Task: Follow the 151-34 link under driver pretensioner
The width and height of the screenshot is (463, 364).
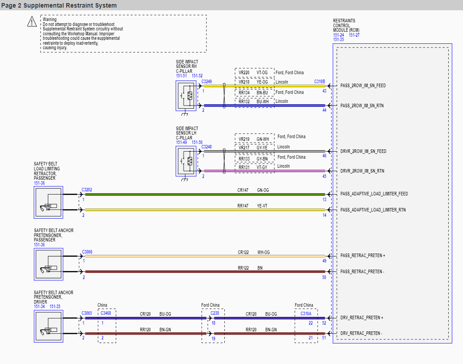Action: [39, 307]
